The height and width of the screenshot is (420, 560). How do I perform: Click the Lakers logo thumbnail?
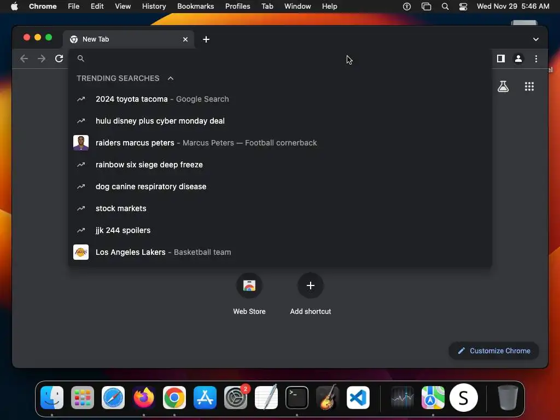(x=81, y=252)
